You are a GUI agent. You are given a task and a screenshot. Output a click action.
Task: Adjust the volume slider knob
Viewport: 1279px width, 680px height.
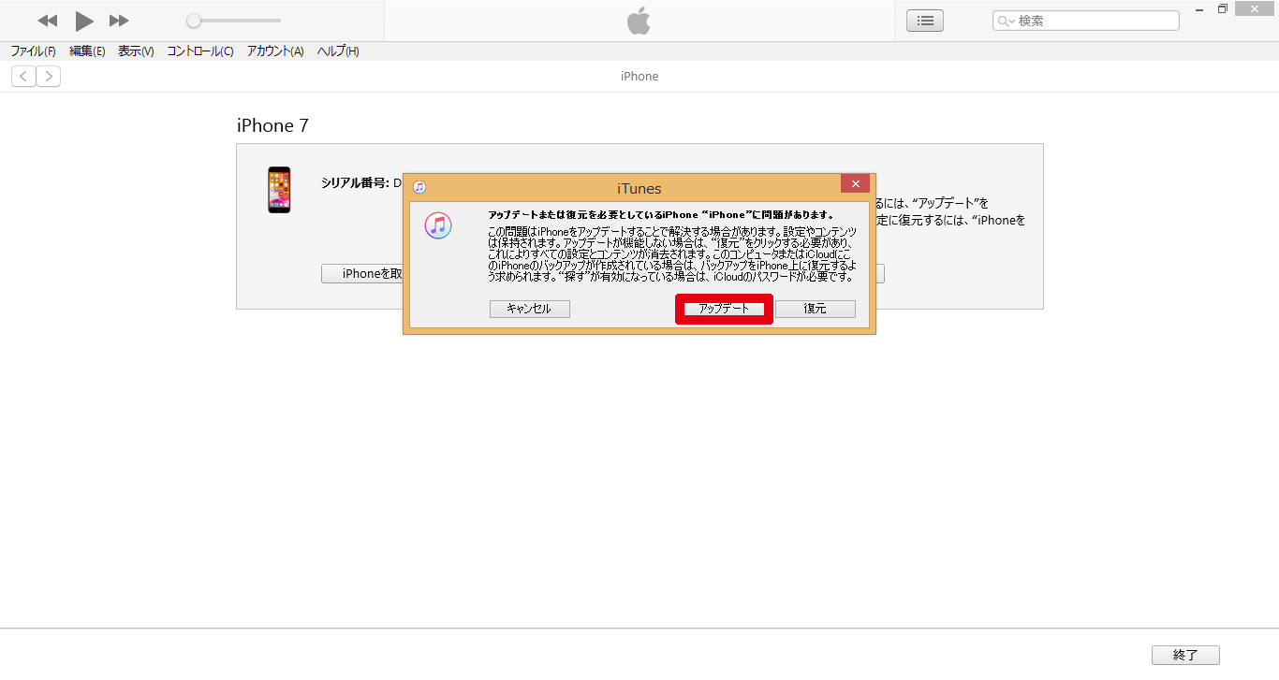pos(193,21)
